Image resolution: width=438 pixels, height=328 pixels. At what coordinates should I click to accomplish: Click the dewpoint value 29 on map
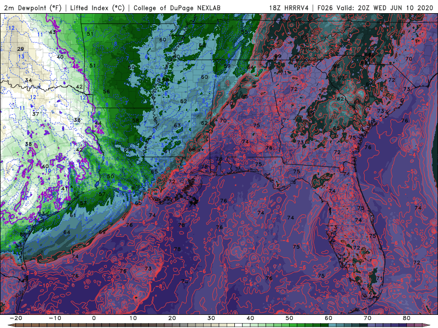20,49
